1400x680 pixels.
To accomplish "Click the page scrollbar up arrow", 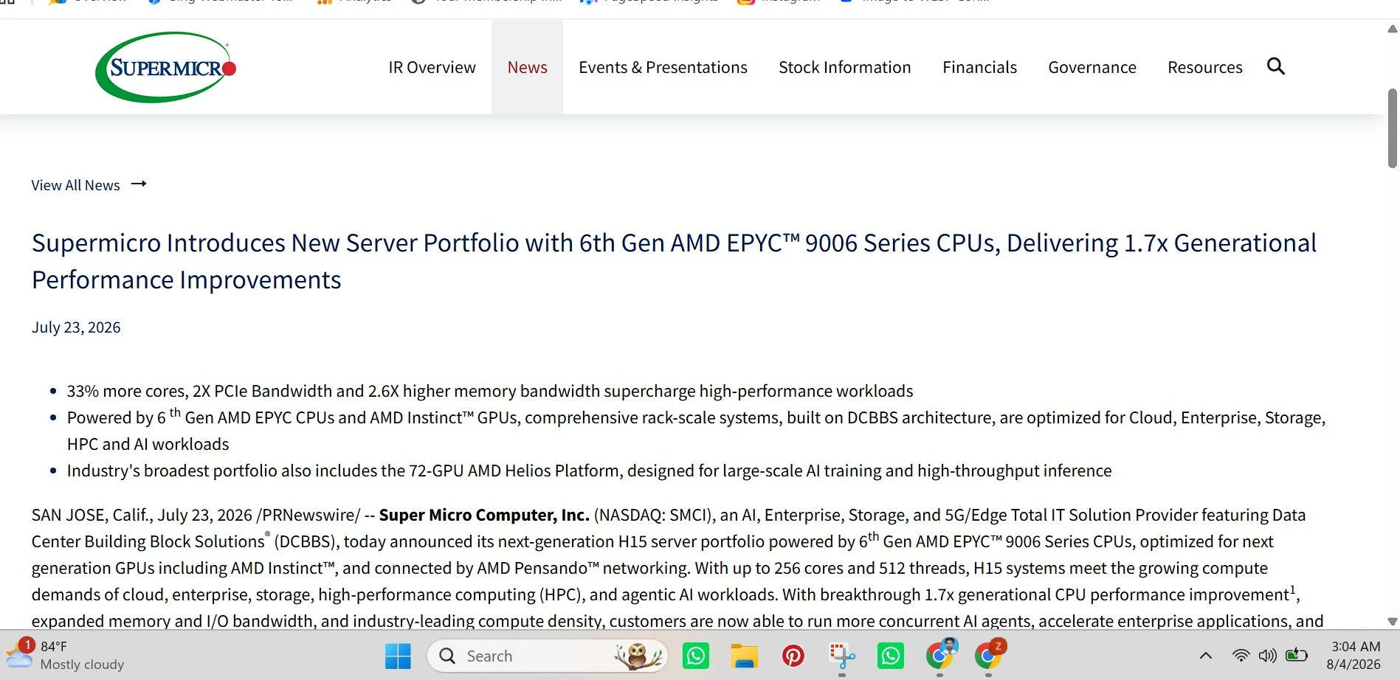I will click(1392, 29).
